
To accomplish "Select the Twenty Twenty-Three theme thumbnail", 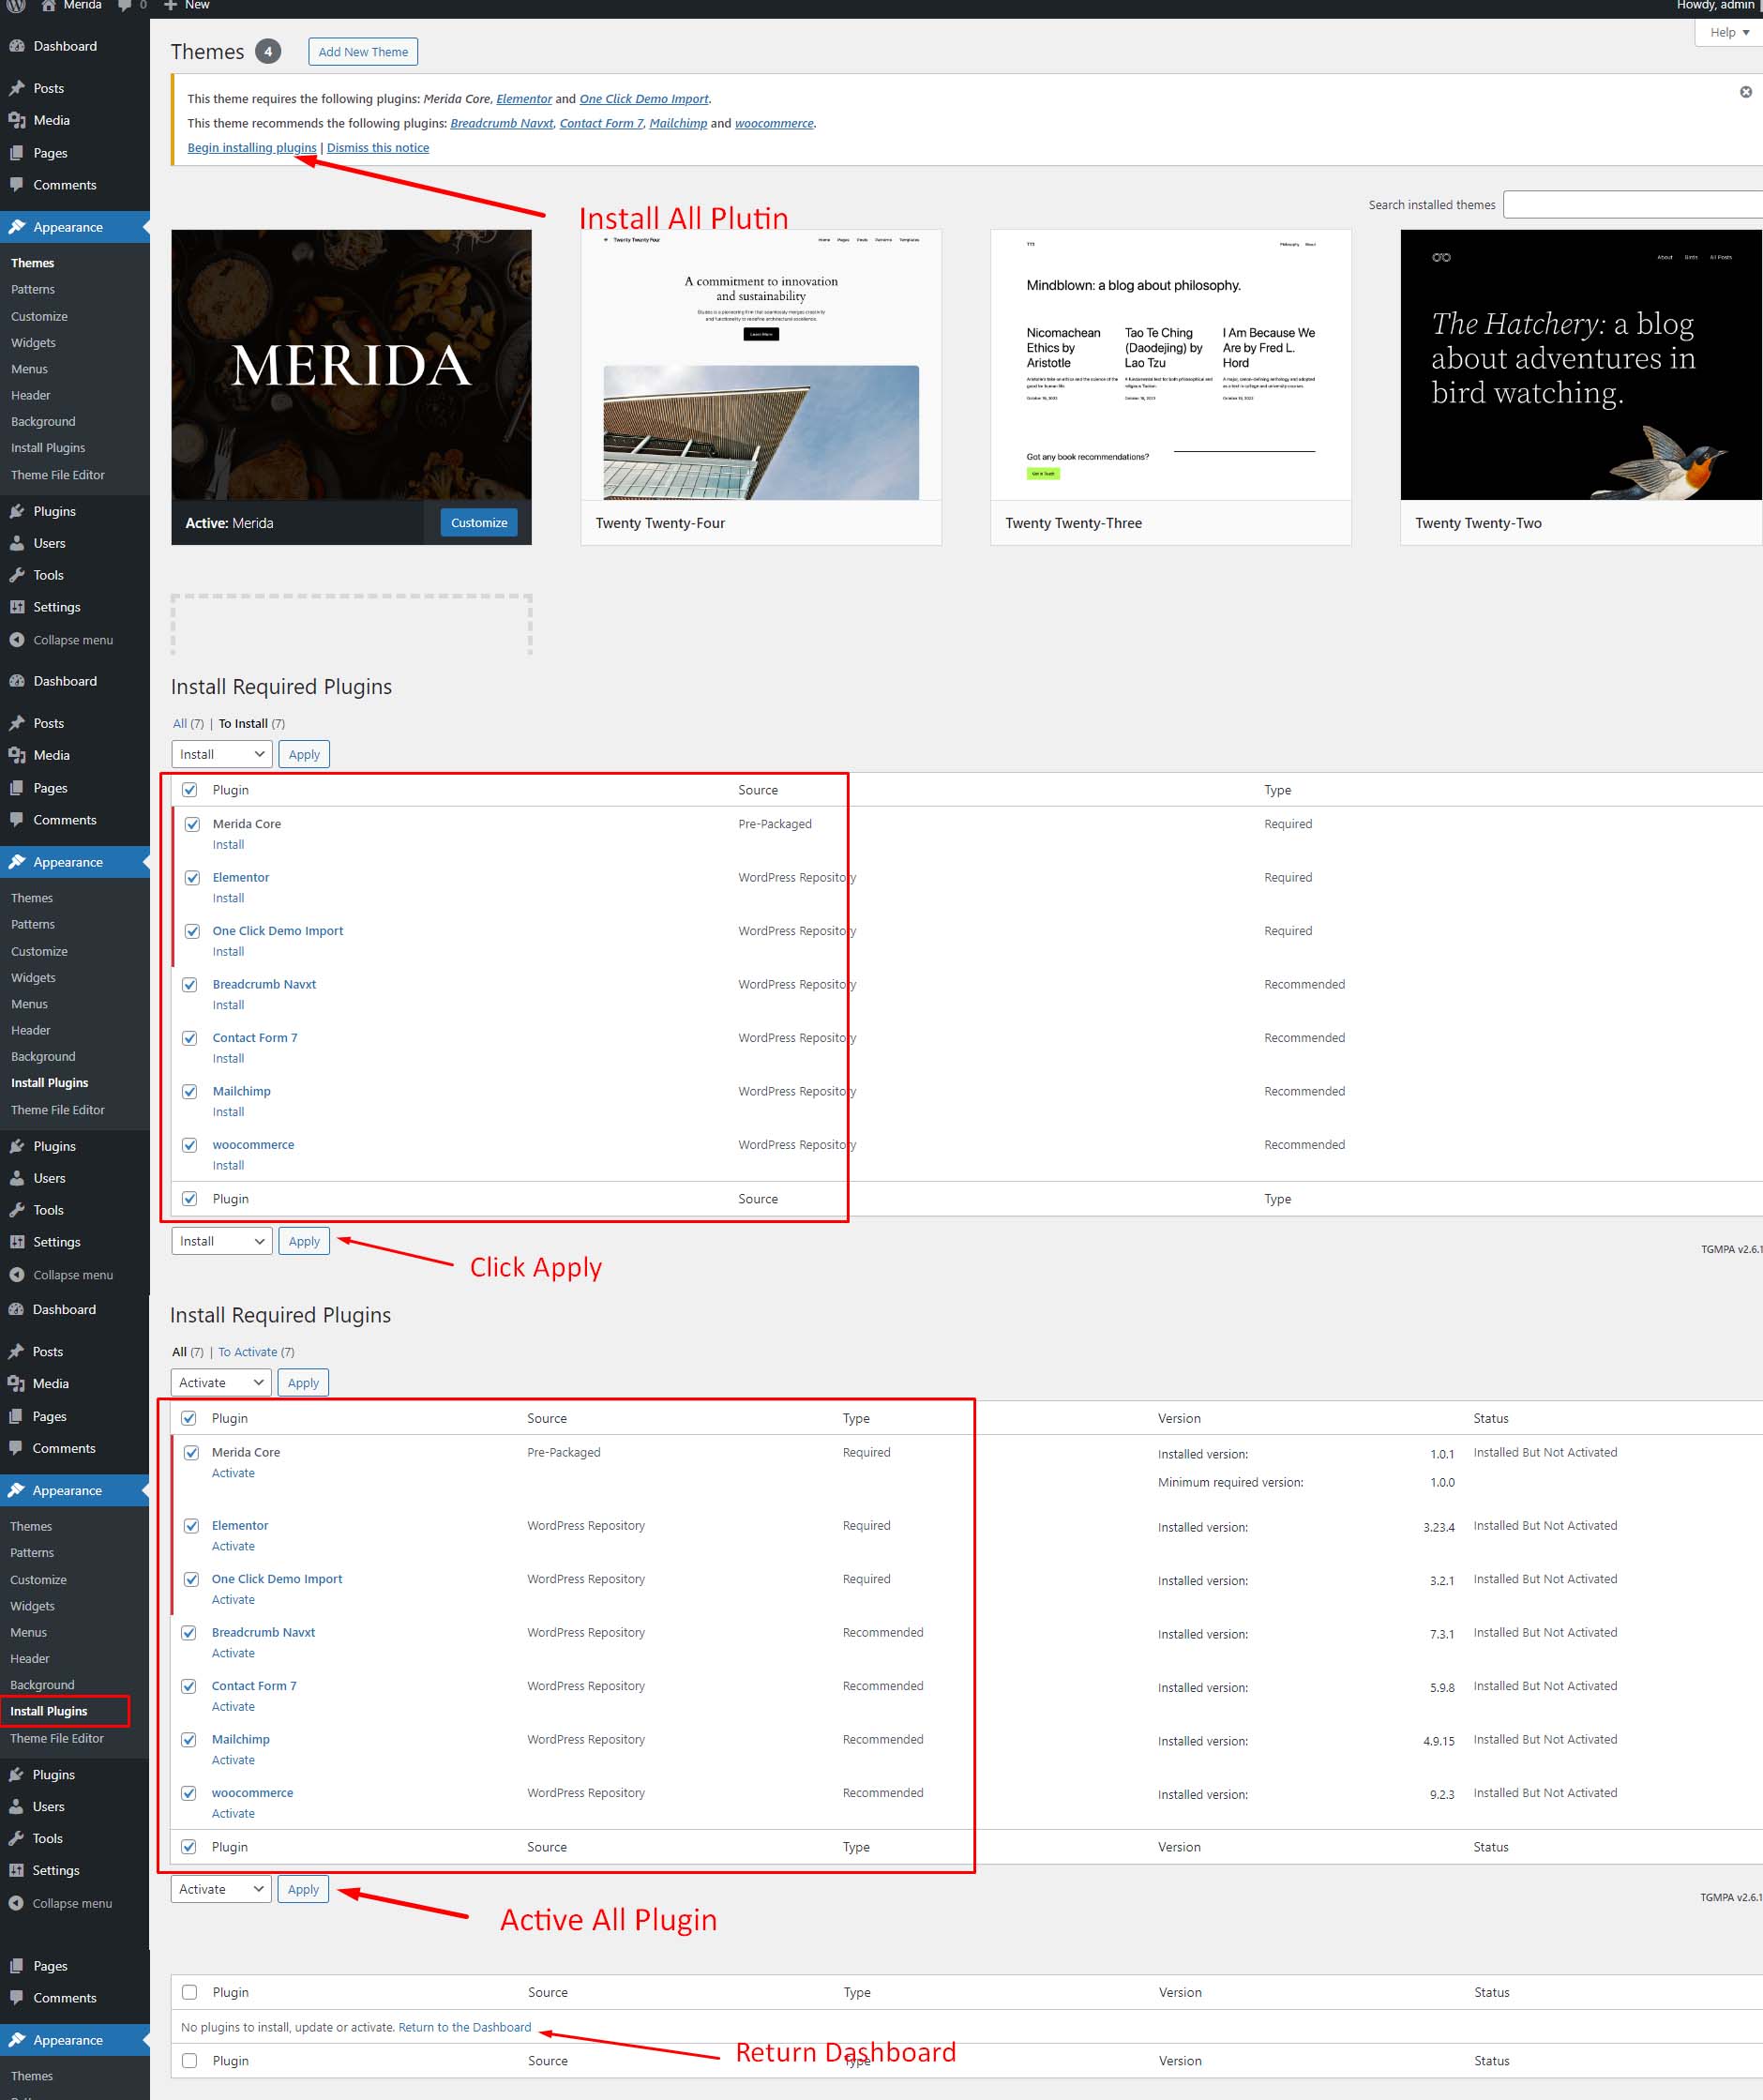I will click(1171, 365).
